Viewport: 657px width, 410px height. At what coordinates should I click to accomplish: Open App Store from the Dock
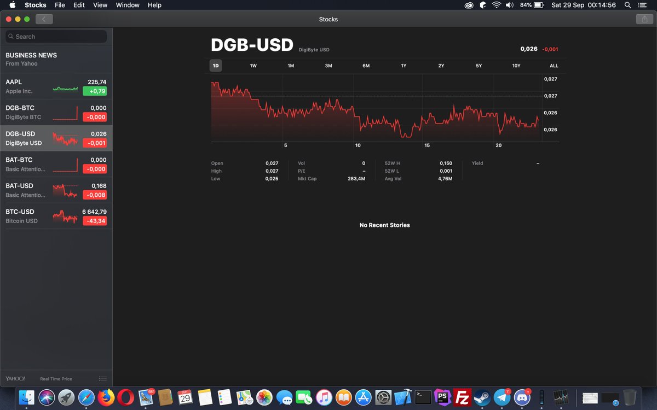click(364, 397)
